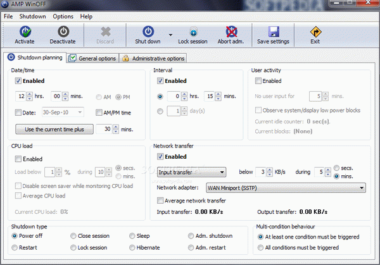
Task: Click the Discard toolbar icon
Action: (106, 32)
